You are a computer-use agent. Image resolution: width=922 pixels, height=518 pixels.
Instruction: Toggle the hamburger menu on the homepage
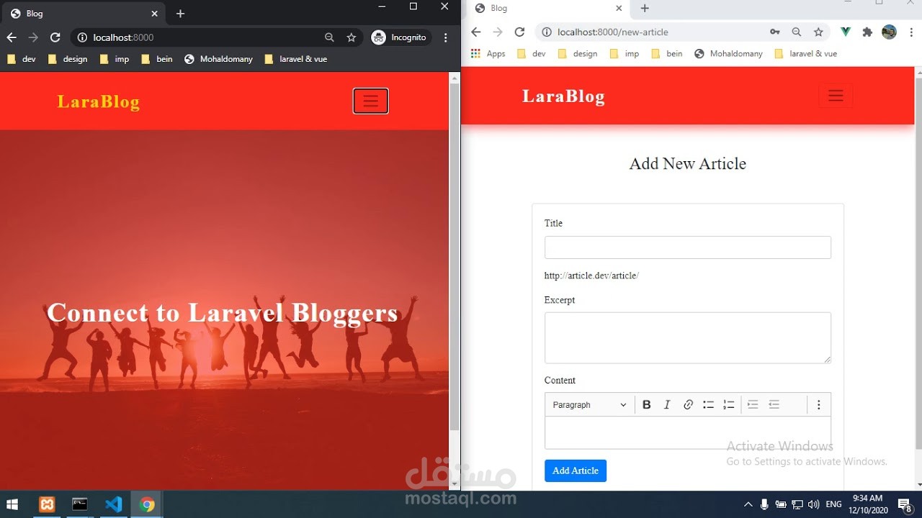[370, 101]
